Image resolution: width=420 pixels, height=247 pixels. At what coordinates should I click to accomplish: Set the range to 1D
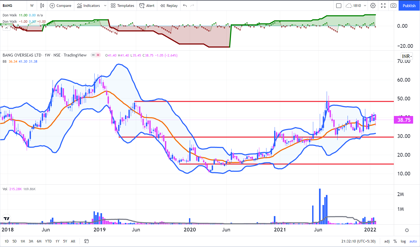pos(7,241)
